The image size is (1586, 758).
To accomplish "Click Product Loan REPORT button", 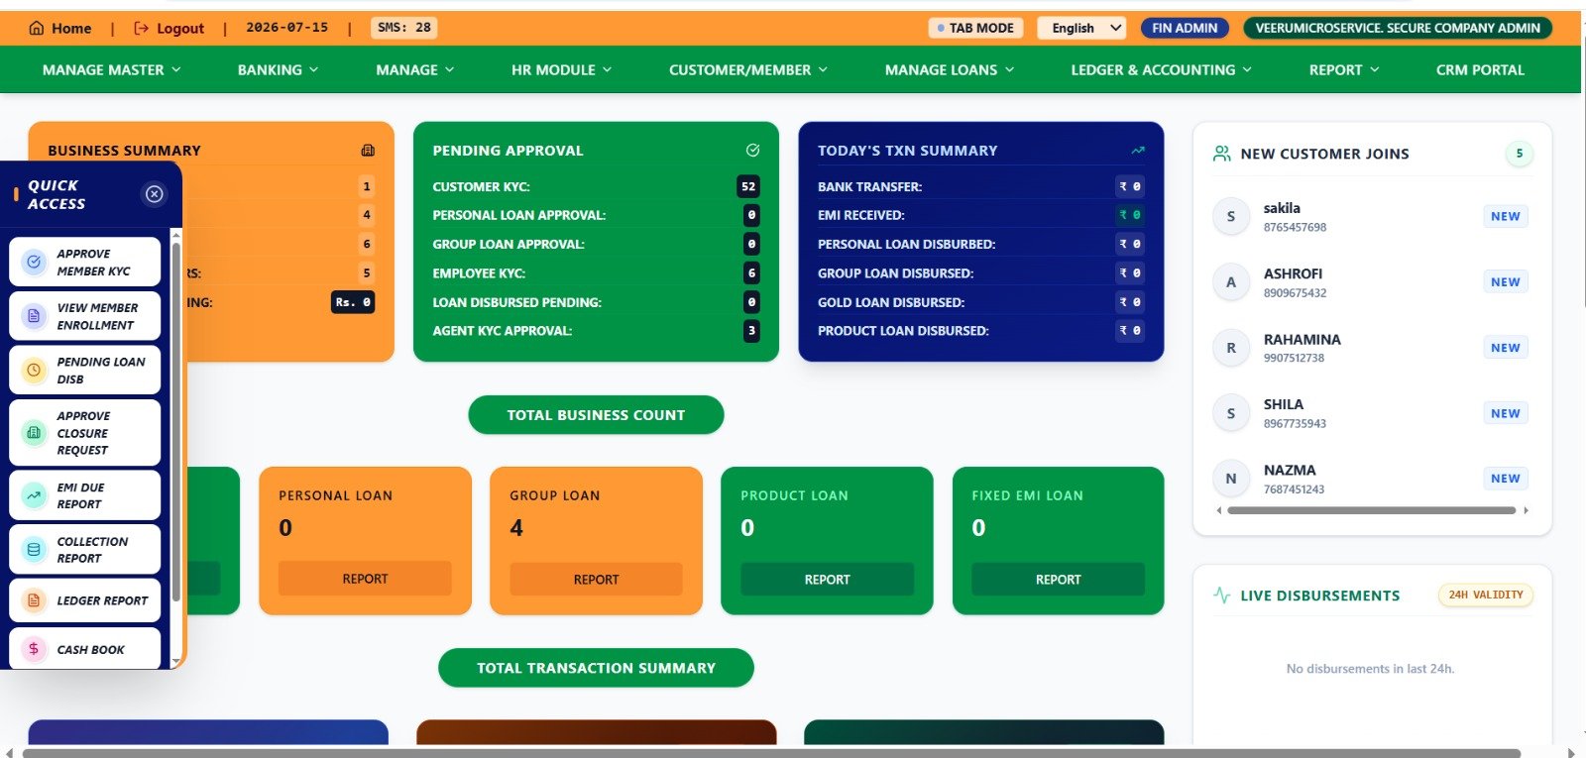I will (x=827, y=580).
